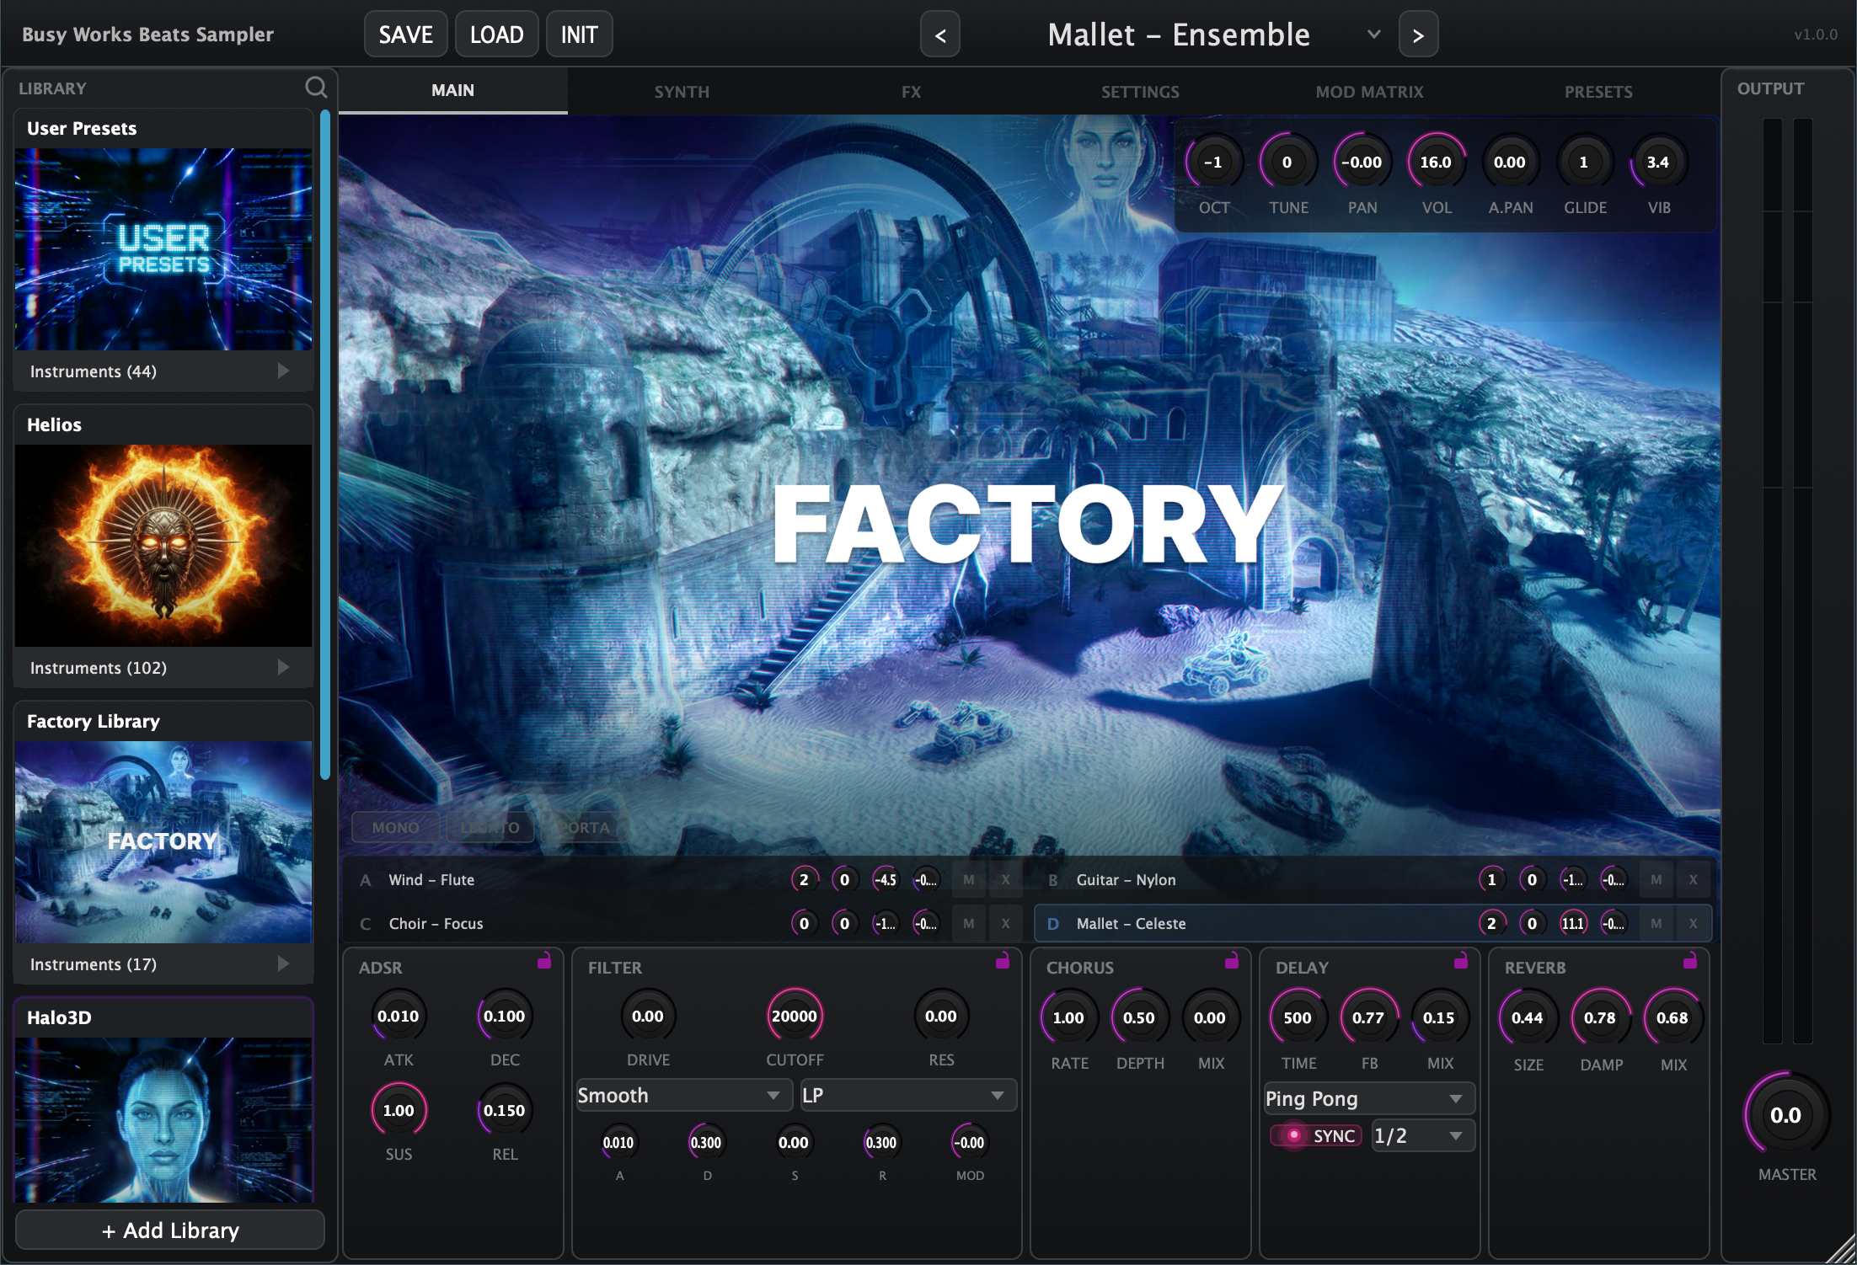
Task: Click the DELAY panel lock icon
Action: coord(1461,961)
